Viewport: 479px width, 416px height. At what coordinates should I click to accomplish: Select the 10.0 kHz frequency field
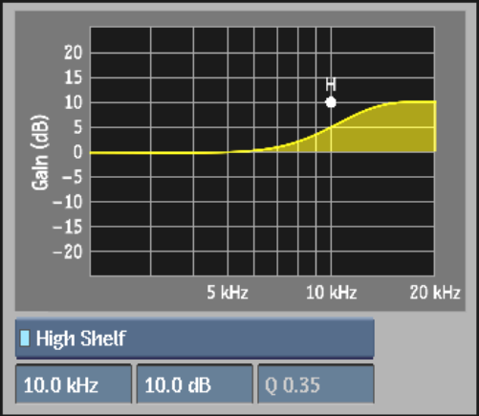(x=74, y=384)
